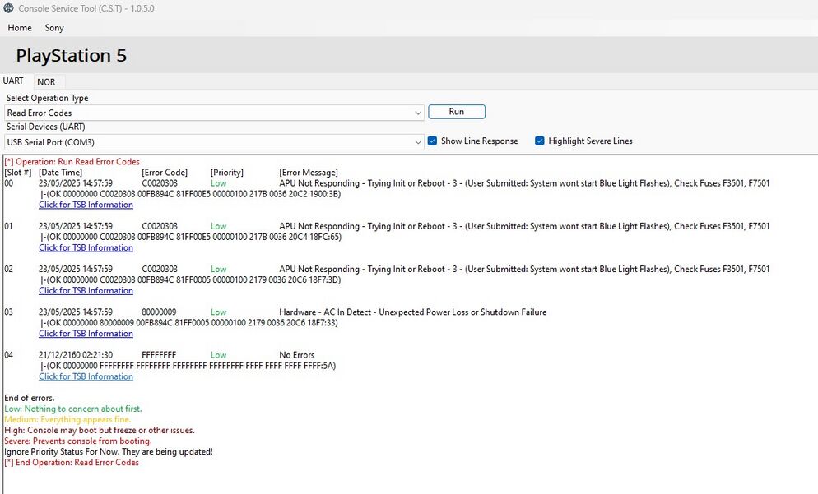Open TSB Information for slot 03
The image size is (818, 494).
(x=86, y=333)
